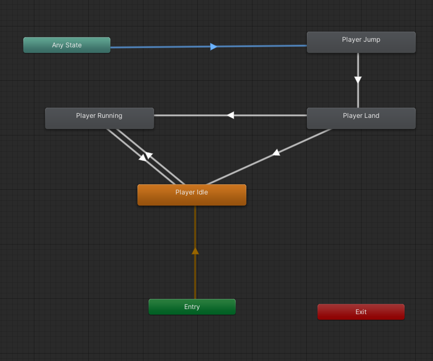
Task: Click the Any State text label
Action: click(x=67, y=45)
